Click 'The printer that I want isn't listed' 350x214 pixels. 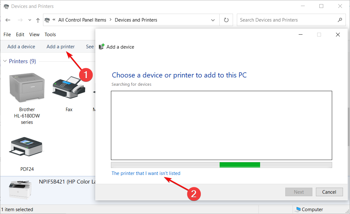pos(146,173)
